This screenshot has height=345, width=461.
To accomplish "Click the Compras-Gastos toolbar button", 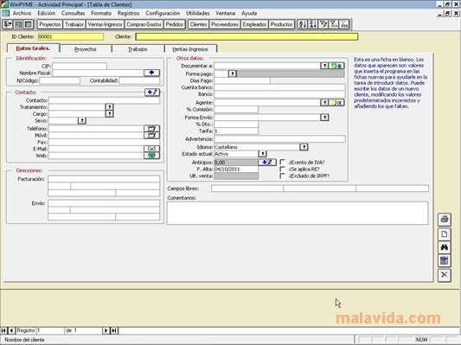I will tap(144, 24).
